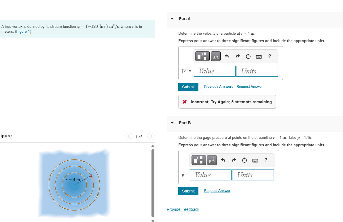
Task: Open the equation template palette in Part A
Action: (x=202, y=56)
